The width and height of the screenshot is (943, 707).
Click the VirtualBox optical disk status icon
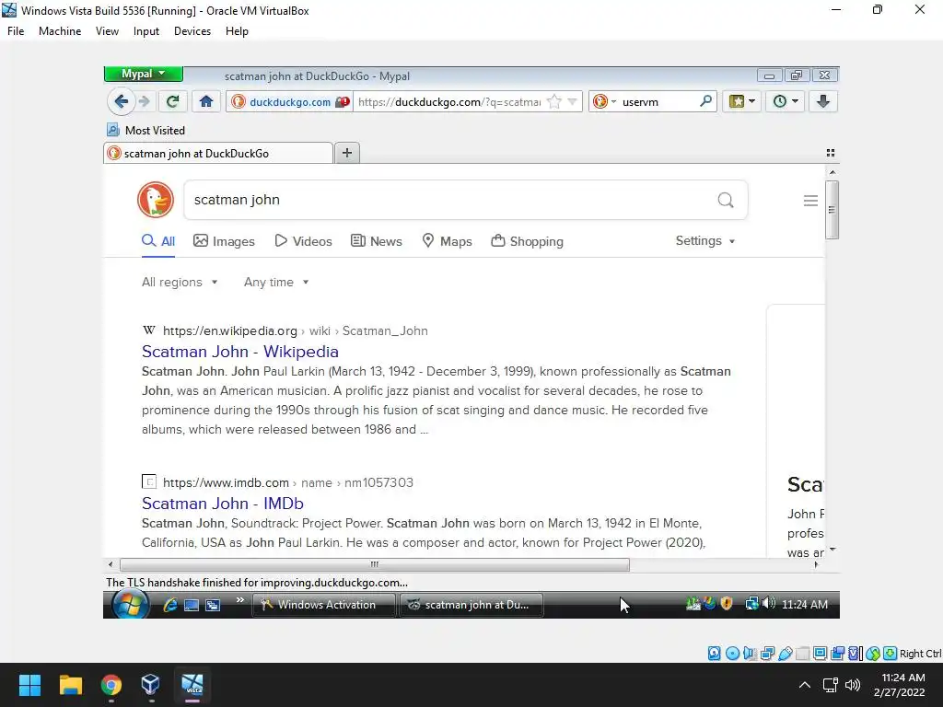[732, 654]
